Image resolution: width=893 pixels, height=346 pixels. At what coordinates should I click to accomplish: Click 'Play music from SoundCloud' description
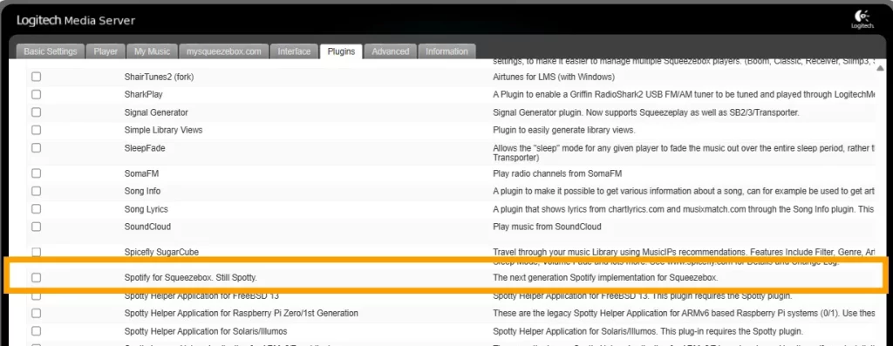[x=547, y=227]
